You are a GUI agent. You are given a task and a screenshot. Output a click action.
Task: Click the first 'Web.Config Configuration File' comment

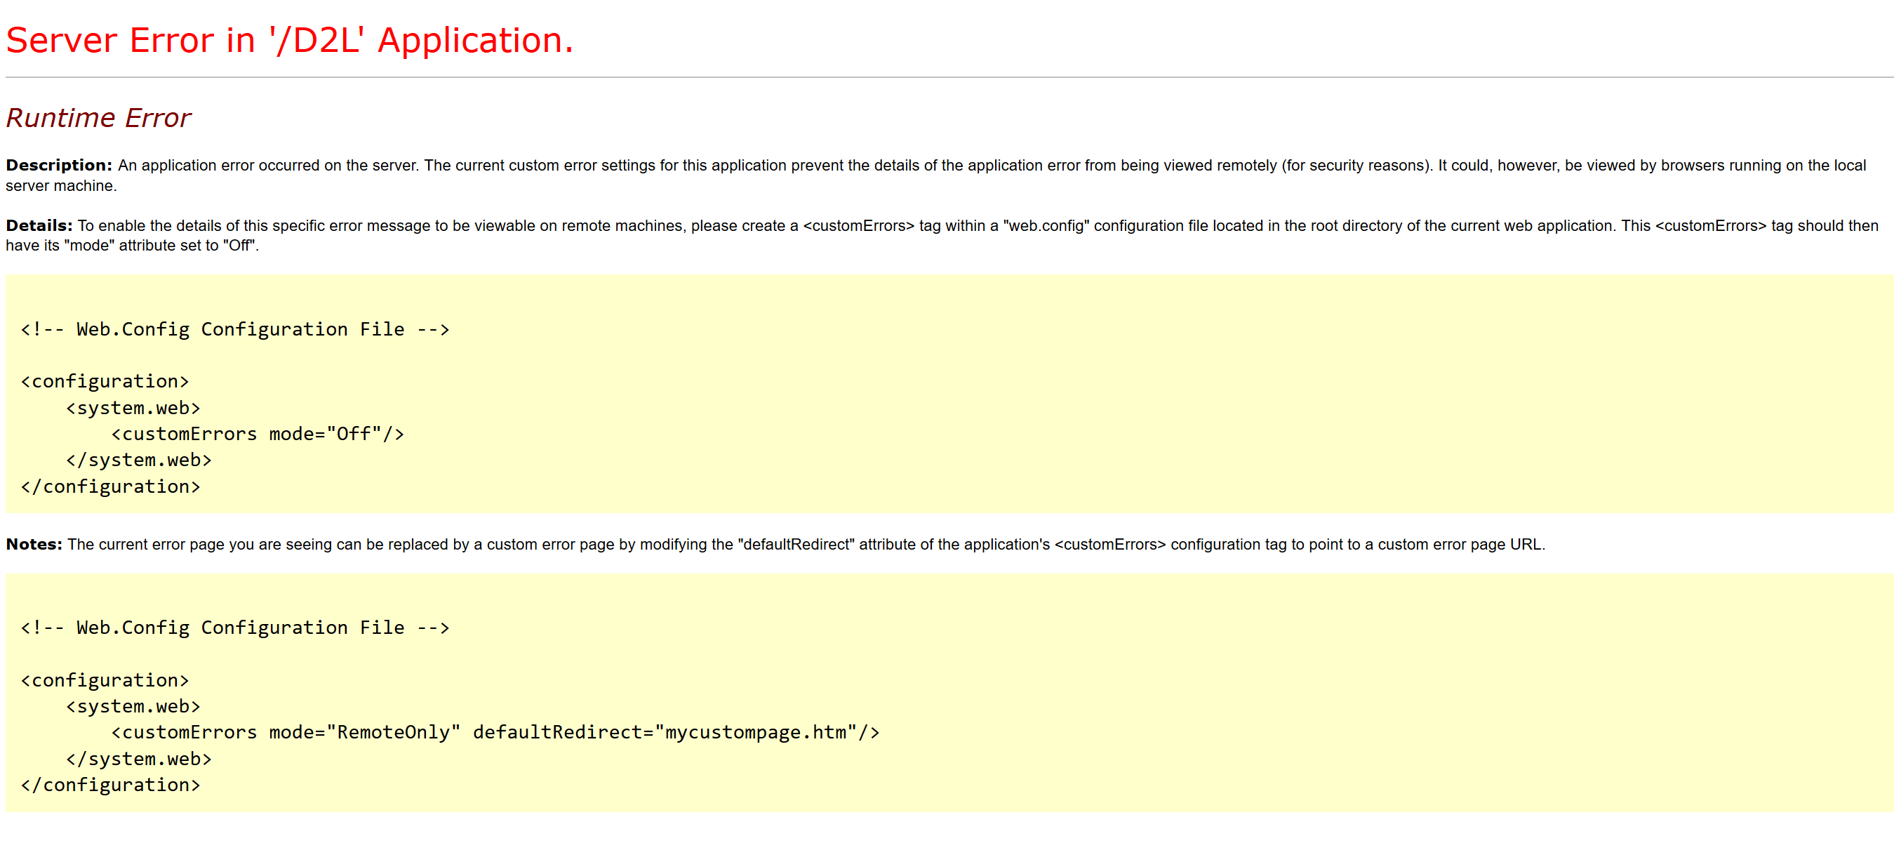pos(235,329)
